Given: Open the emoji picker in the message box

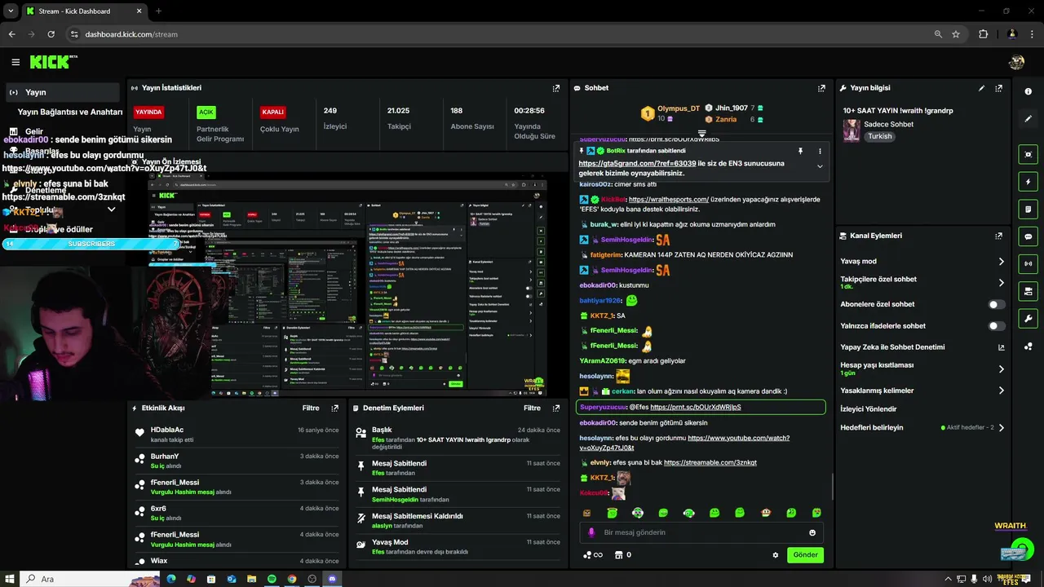Looking at the screenshot, I should click(812, 532).
